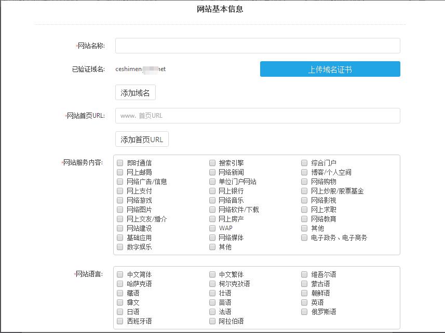445x333 pixels.
Task: Check the 网络游戏 checkbox
Action: (x=120, y=200)
